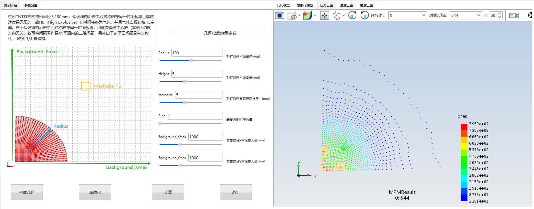The width and height of the screenshot is (534, 209).
Task: Adjust the Radius slider handle
Action: pyautogui.click(x=191, y=60)
